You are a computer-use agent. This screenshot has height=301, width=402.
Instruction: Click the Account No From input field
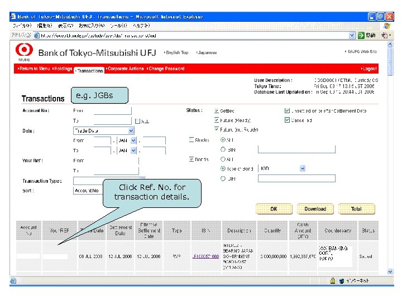[x=113, y=110]
